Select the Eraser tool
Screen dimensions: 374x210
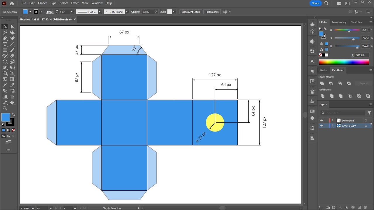click(x=12, y=56)
